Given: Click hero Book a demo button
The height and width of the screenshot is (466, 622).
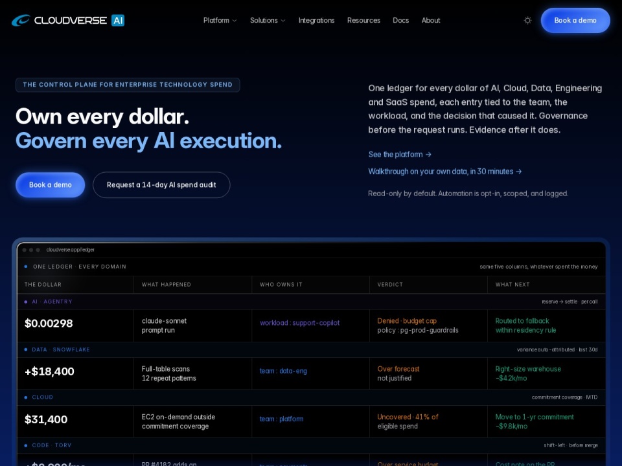Looking at the screenshot, I should 51,184.
